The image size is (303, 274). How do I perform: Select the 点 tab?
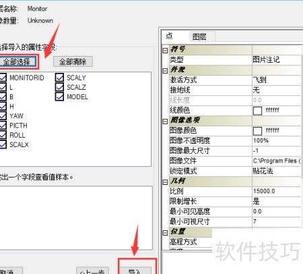pos(170,36)
